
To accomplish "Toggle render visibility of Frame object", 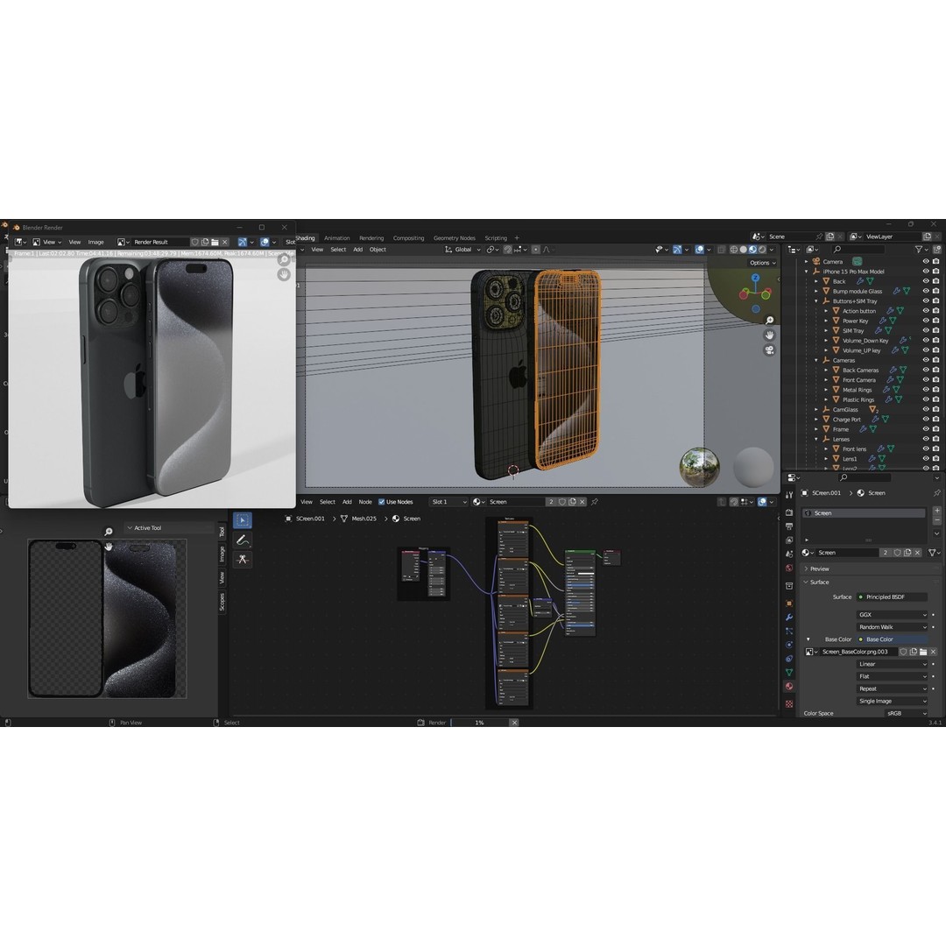I will point(935,429).
